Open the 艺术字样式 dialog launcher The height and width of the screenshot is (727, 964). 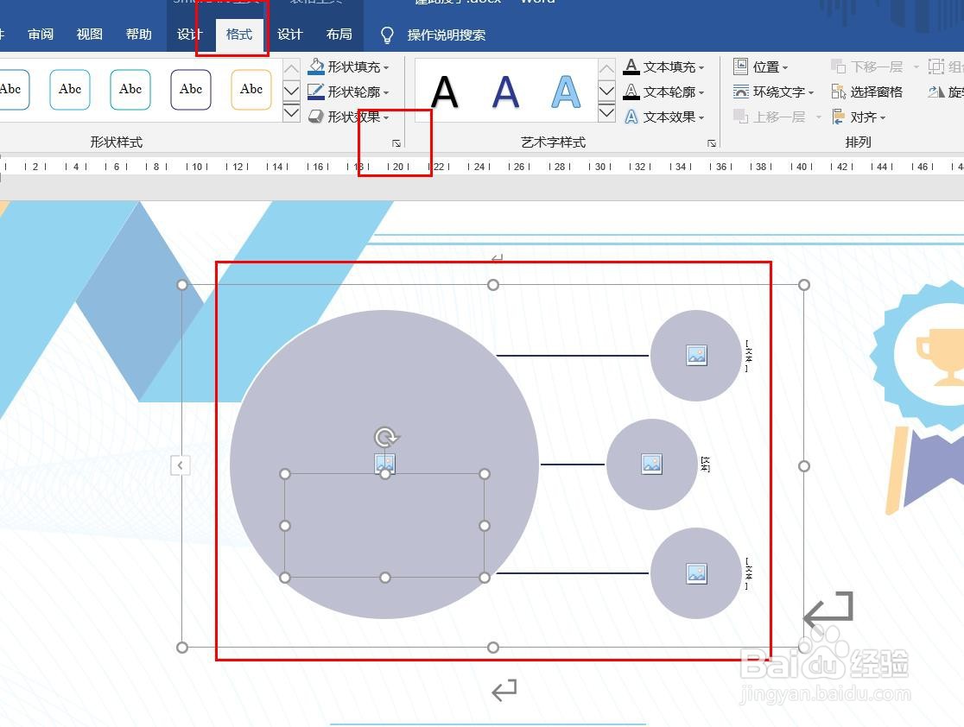coord(711,143)
